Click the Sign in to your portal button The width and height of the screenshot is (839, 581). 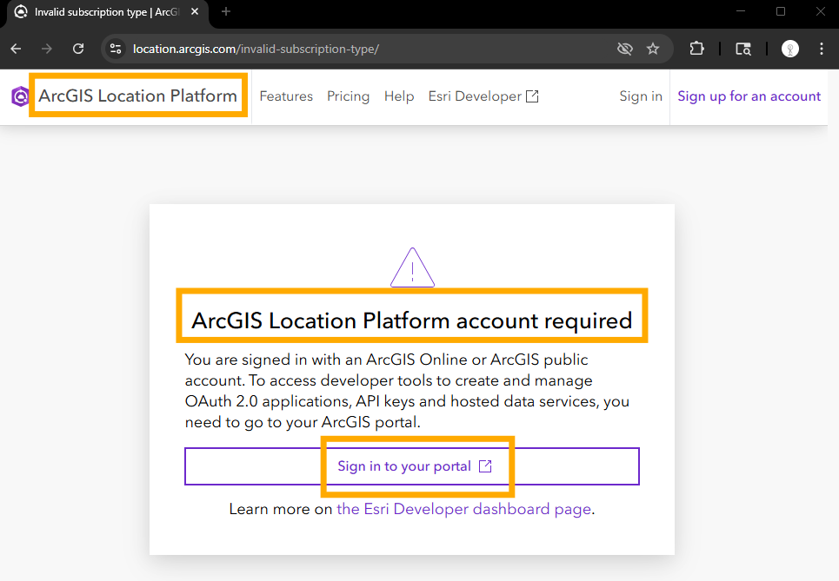(x=412, y=466)
